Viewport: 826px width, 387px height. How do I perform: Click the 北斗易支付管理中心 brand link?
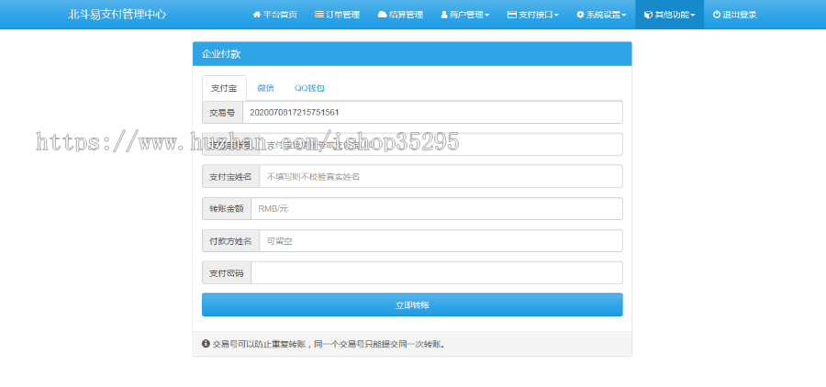pyautogui.click(x=117, y=15)
